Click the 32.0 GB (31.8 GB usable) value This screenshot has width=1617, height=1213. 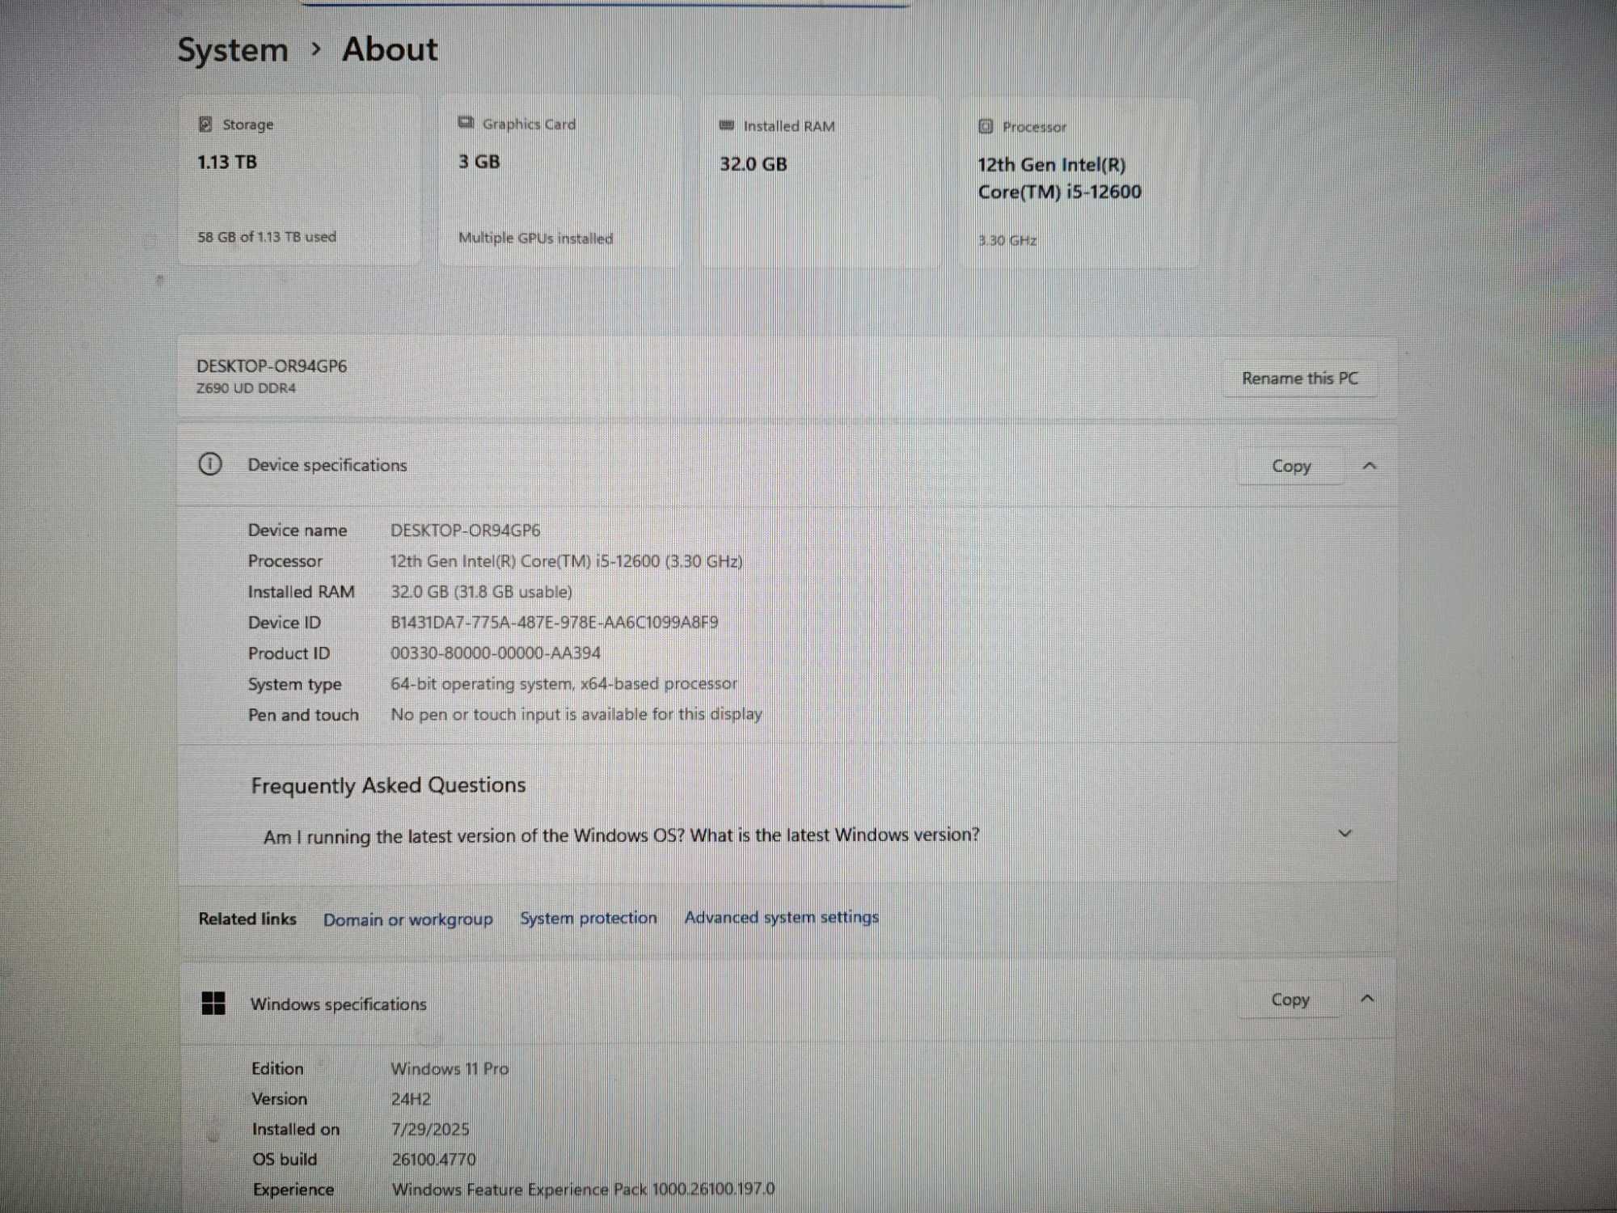coord(481,592)
